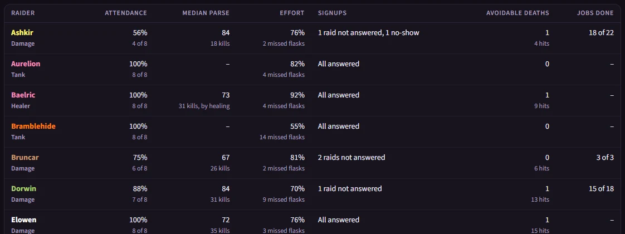Click Dorwin's 15 of 18 jobs done
The image size is (625, 234).
pos(601,188)
